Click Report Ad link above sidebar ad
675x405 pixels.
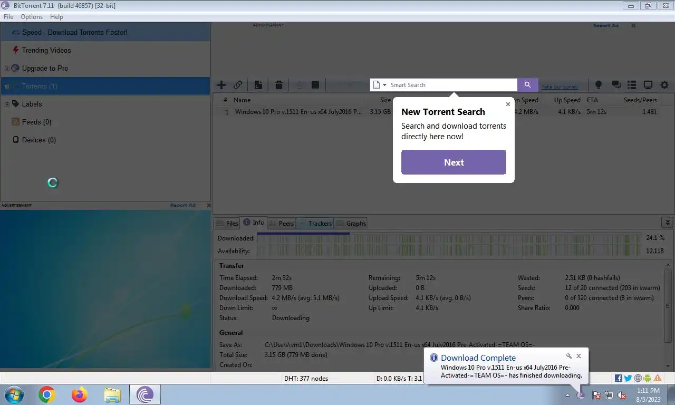[x=182, y=205]
